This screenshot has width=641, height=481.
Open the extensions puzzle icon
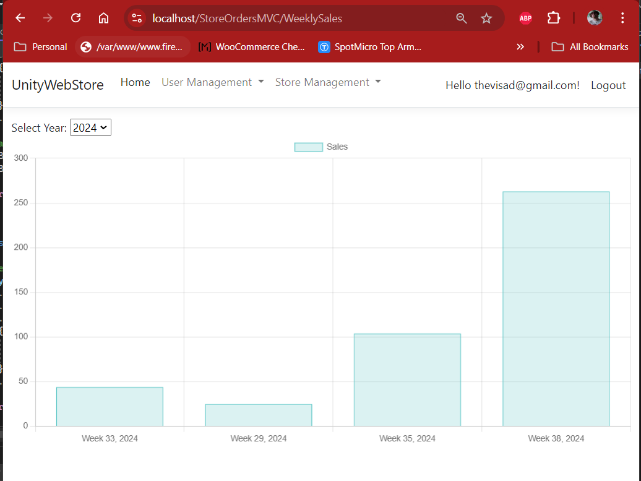[554, 19]
